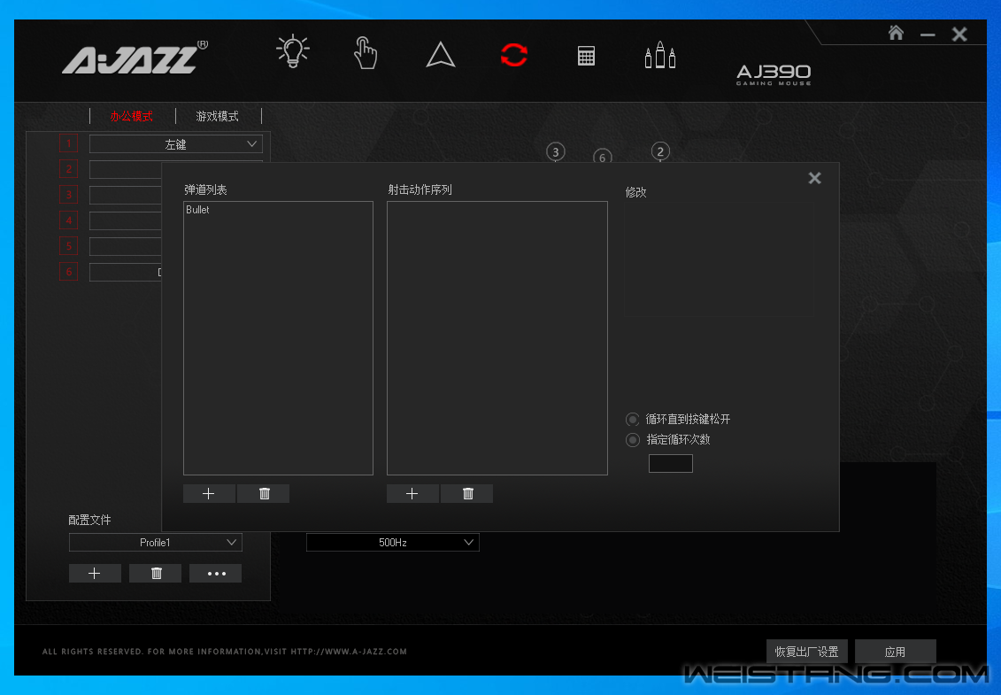Click inside the shooting action sequence list

497,338
